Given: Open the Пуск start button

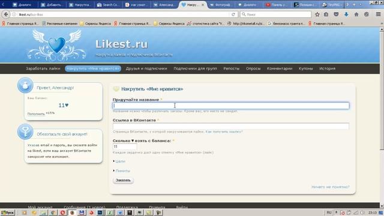Looking at the screenshot, I should pyautogui.click(x=8, y=212).
